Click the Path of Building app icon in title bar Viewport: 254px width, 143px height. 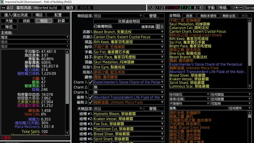pyautogui.click(x=2, y=2)
